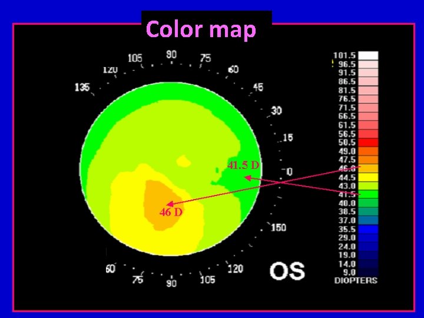Click the white 101.5 diopter legend swatch
The image size is (424, 318).
pyautogui.click(x=368, y=56)
